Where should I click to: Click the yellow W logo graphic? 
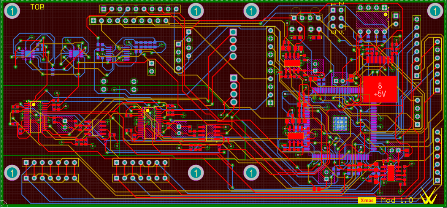[429, 196]
